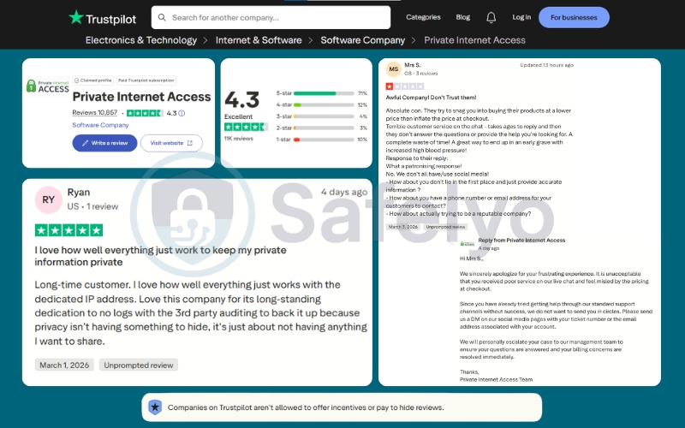Click reviewer name Ryan
The height and width of the screenshot is (428, 685).
(x=79, y=192)
